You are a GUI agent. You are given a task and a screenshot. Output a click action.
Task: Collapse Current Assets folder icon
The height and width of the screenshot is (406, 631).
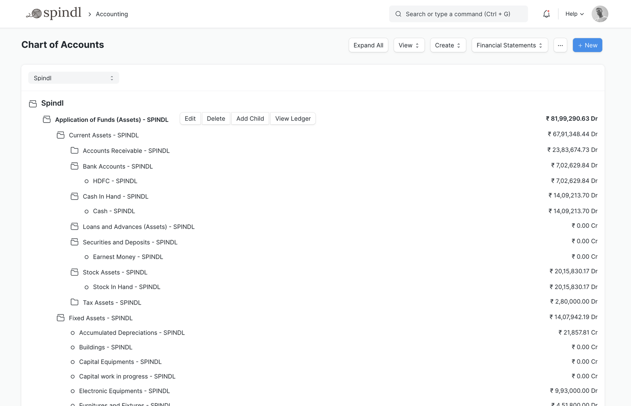[x=61, y=135]
